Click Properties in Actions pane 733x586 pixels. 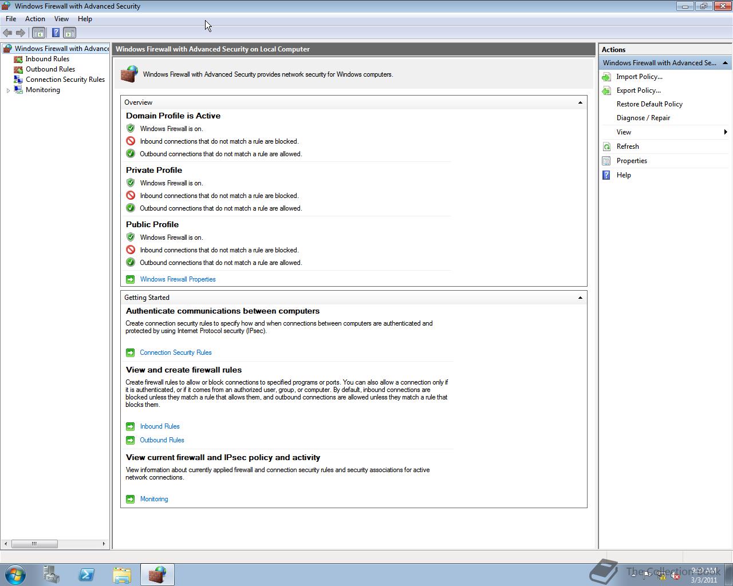pos(632,161)
